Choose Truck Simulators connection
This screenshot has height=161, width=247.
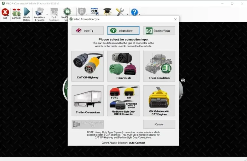point(159,66)
